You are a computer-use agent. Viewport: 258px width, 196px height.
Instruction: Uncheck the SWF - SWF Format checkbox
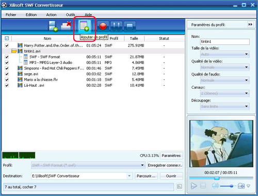coord(7,57)
